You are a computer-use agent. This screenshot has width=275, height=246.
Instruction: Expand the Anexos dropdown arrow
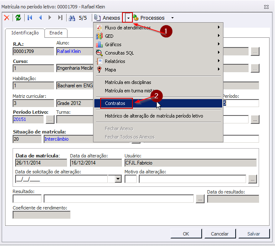pyautogui.click(x=127, y=18)
